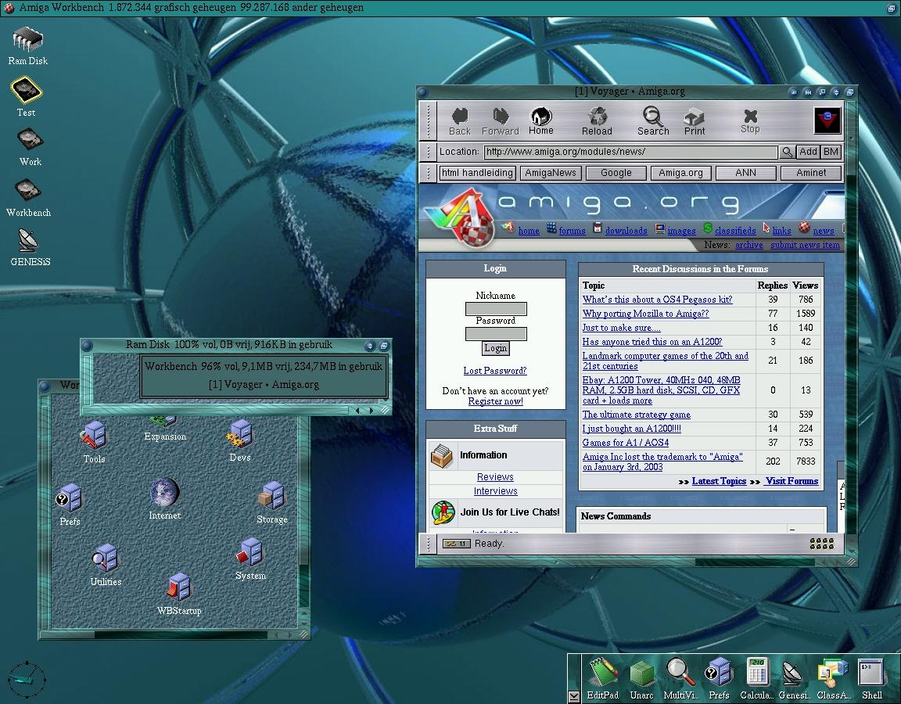901x704 pixels.
Task: Open the ANN bookmark button
Action: [746, 173]
